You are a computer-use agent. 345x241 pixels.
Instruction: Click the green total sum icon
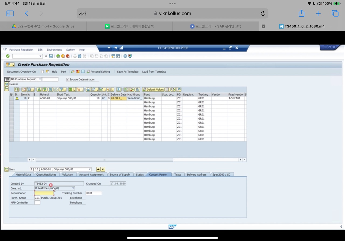(71, 89)
